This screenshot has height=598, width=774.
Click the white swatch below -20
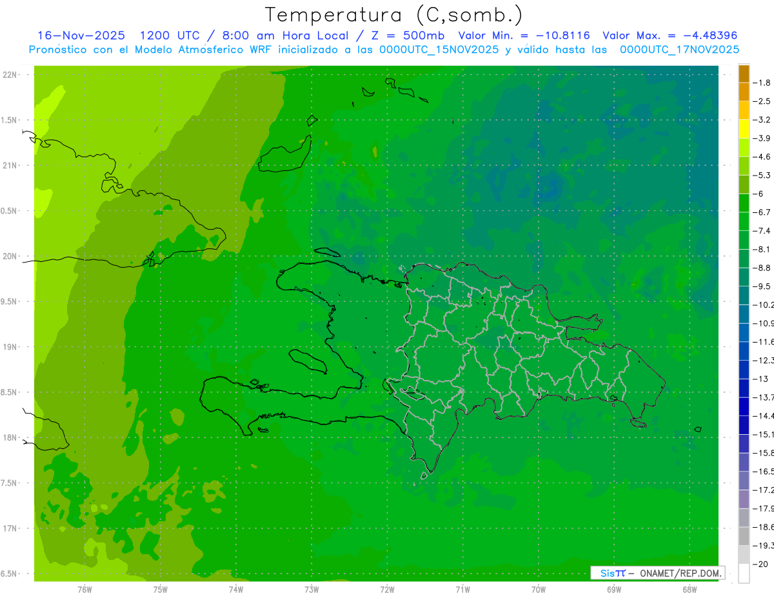[744, 573]
